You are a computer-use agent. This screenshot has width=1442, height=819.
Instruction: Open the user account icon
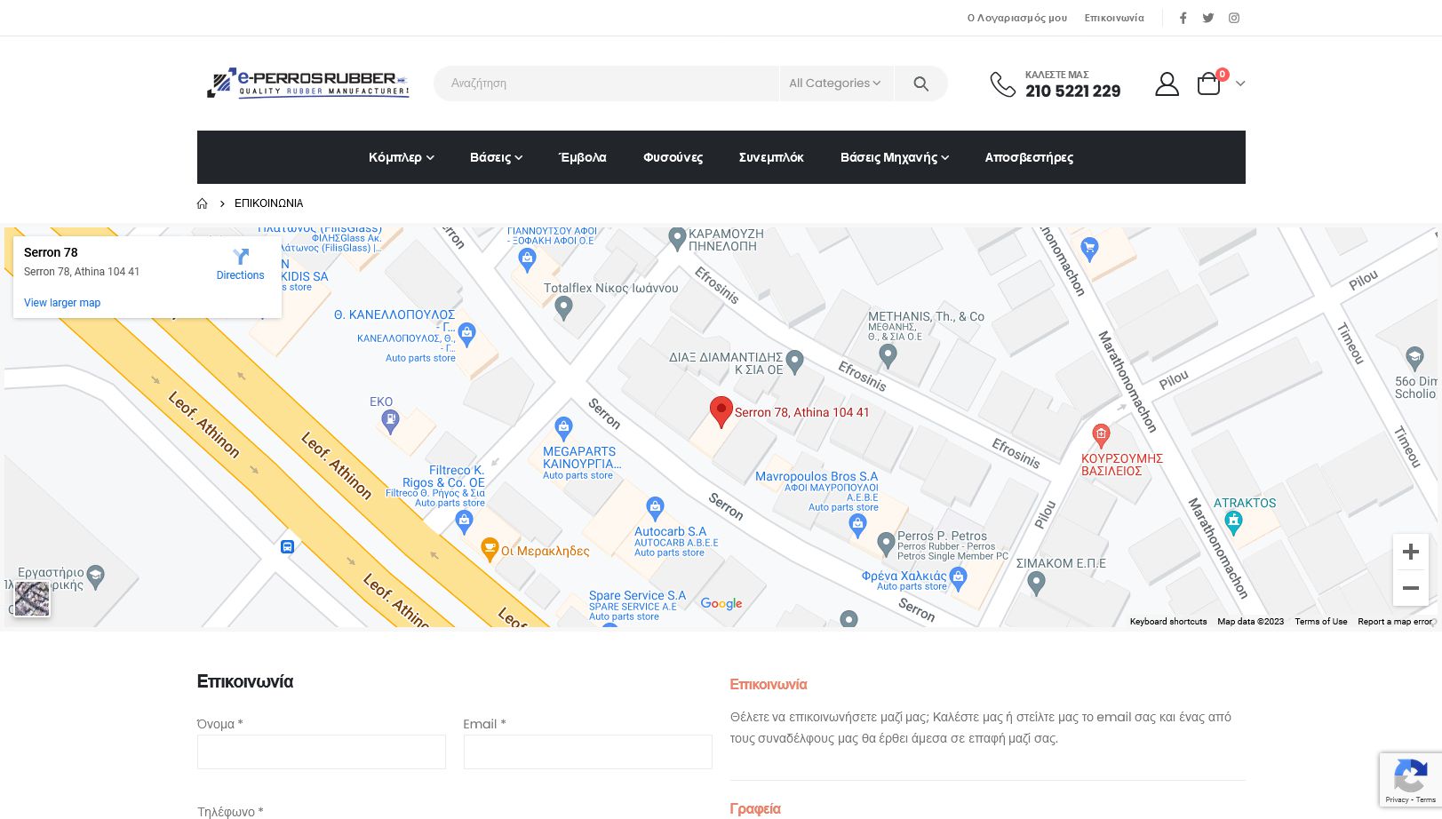1167,83
